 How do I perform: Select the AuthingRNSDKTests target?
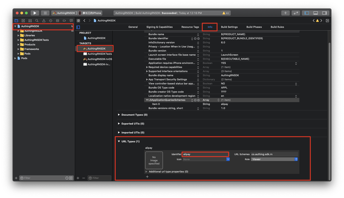pos(99,54)
